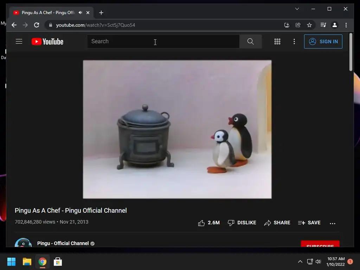Close the Pingu As A Chef tab
This screenshot has width=360, height=270.
pyautogui.click(x=88, y=13)
